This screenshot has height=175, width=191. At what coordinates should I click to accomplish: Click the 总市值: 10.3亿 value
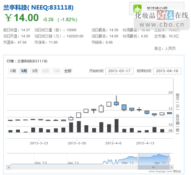[x=167, y=36]
